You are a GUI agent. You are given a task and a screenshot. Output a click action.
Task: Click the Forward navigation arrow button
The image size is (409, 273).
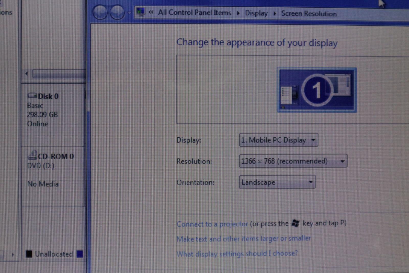coord(117,12)
